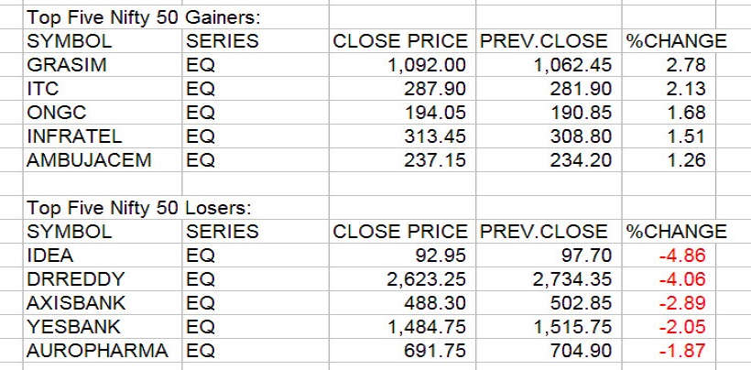Select YESBANK previous close 1,515.75
This screenshot has height=370, width=751.
point(570,327)
